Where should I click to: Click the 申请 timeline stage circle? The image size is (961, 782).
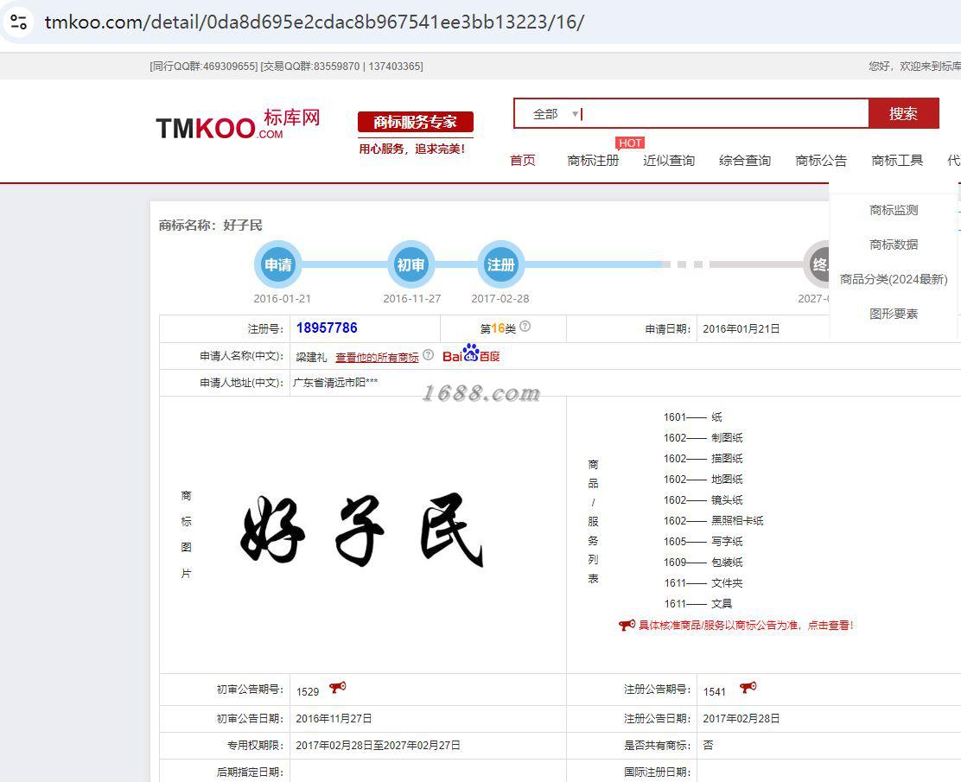click(277, 264)
